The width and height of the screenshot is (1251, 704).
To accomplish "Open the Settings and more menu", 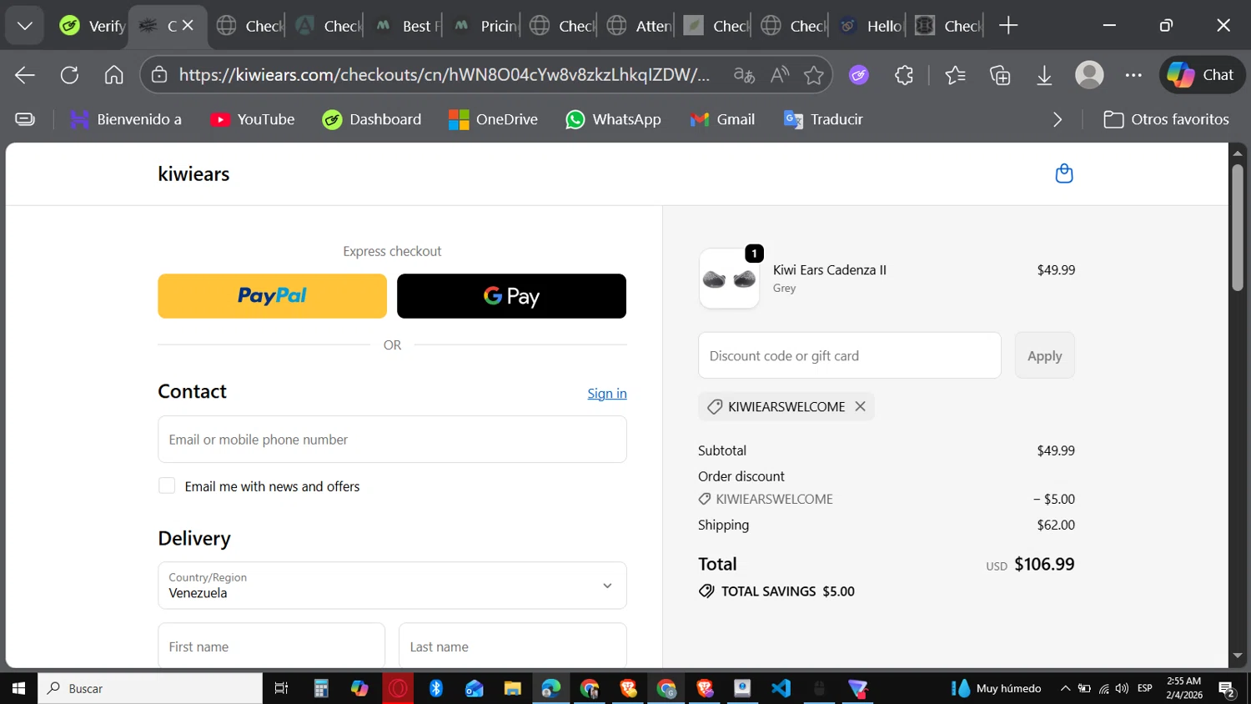I will click(1133, 75).
